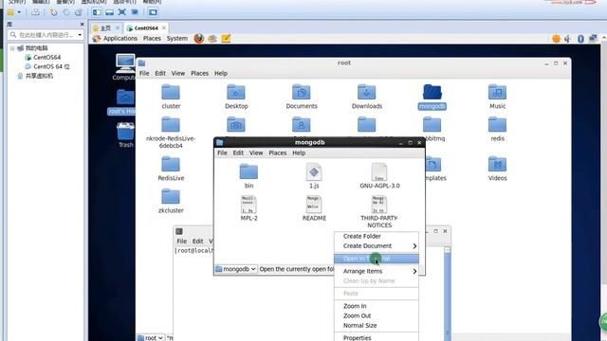Click the note editor icon in GNOME panel
607x341 pixels.
[226, 38]
